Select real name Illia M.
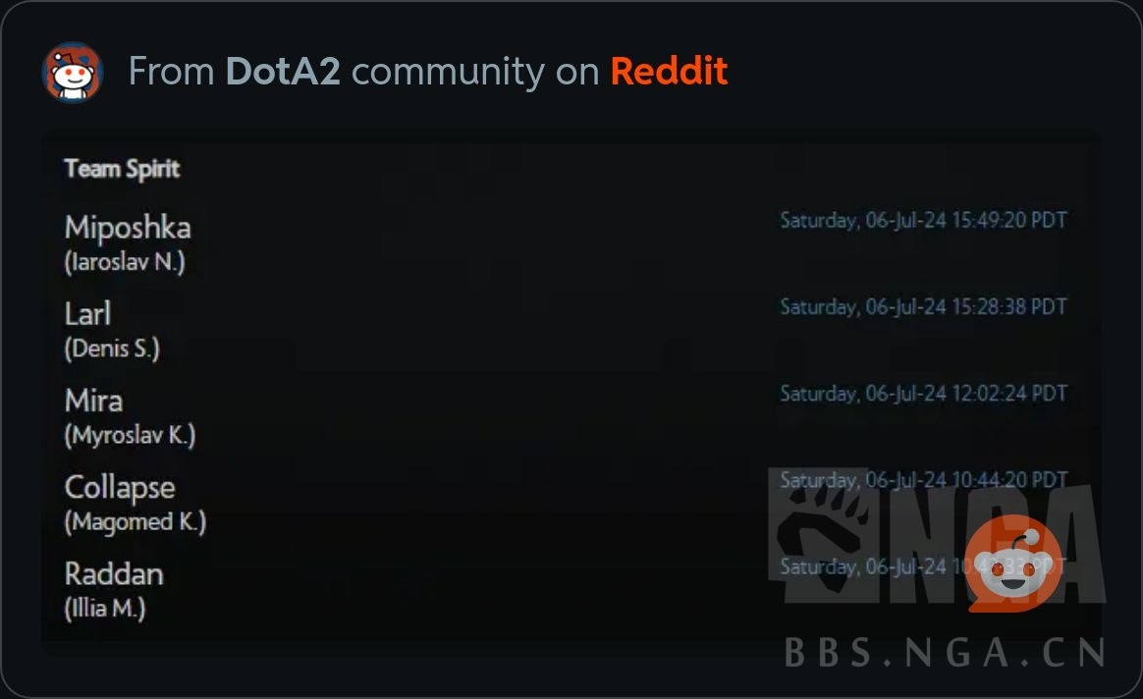1143x699 pixels. [x=105, y=608]
